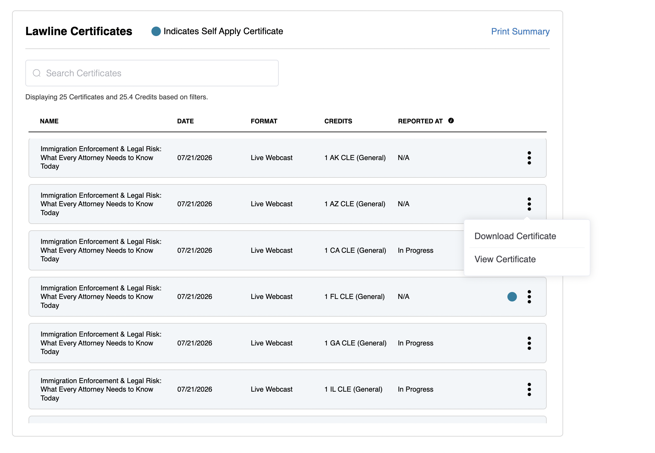Click the DATE column header

186,121
